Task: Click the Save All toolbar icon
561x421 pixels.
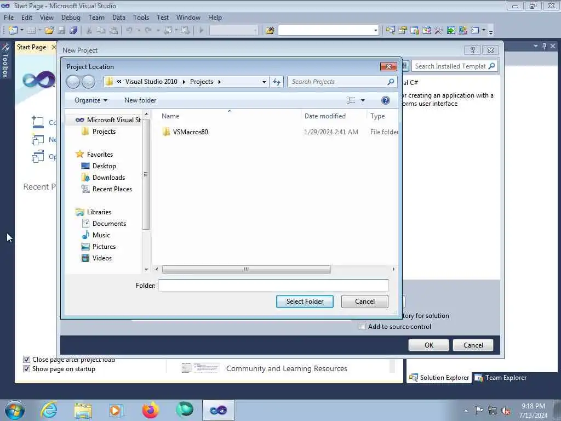Action: (x=73, y=31)
